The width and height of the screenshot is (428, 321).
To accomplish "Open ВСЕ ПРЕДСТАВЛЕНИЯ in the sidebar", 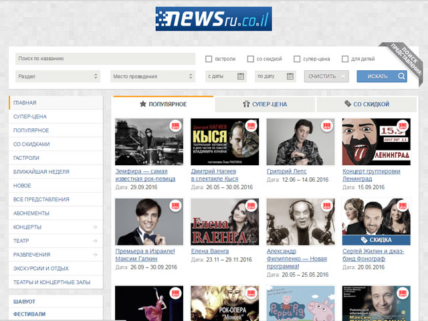I will coord(56,199).
